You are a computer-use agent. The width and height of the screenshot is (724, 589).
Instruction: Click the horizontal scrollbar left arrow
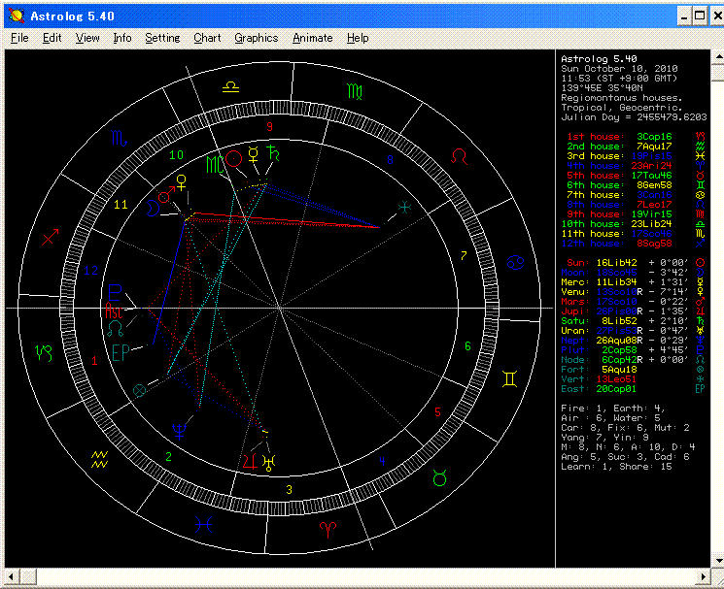[13, 576]
